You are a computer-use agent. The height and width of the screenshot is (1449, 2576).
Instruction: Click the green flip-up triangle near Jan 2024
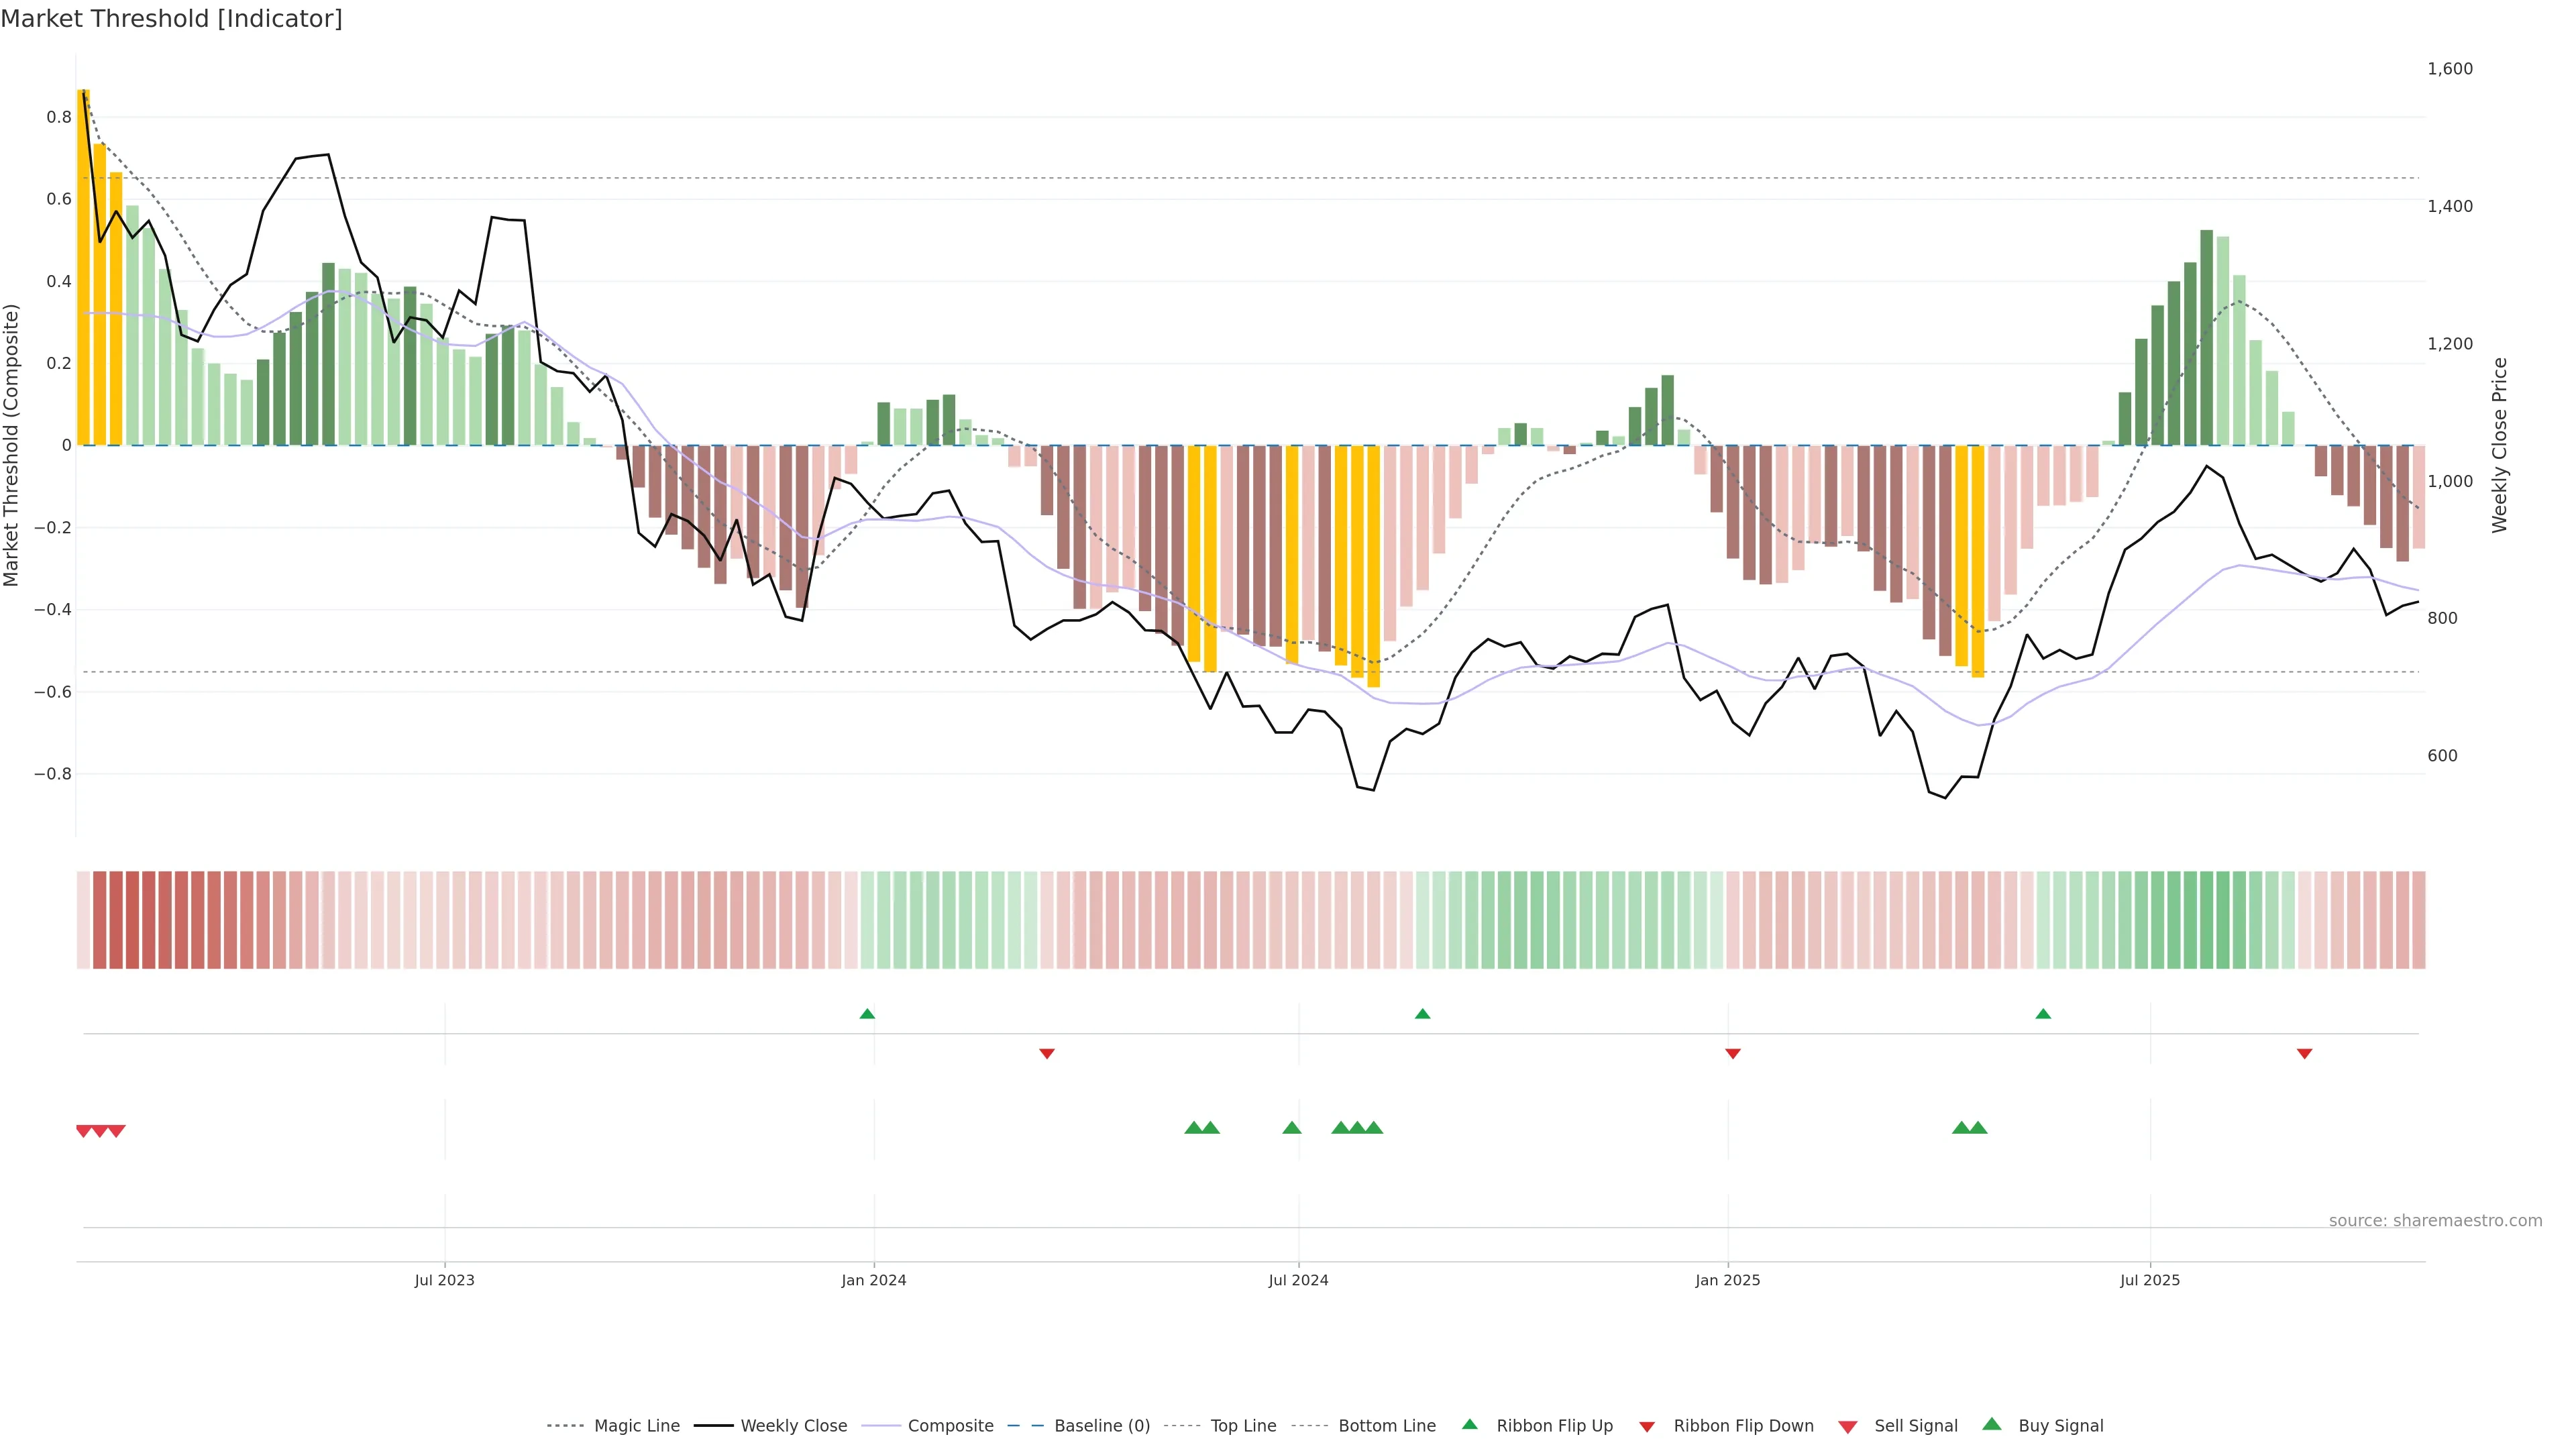[867, 1014]
